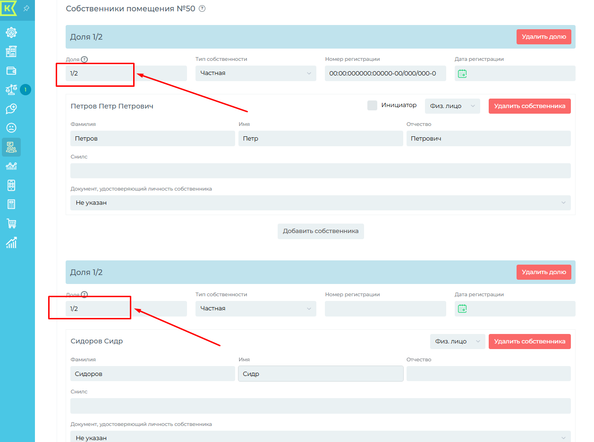
Task: Open the scales (legal) section icon
Action: coord(11,90)
